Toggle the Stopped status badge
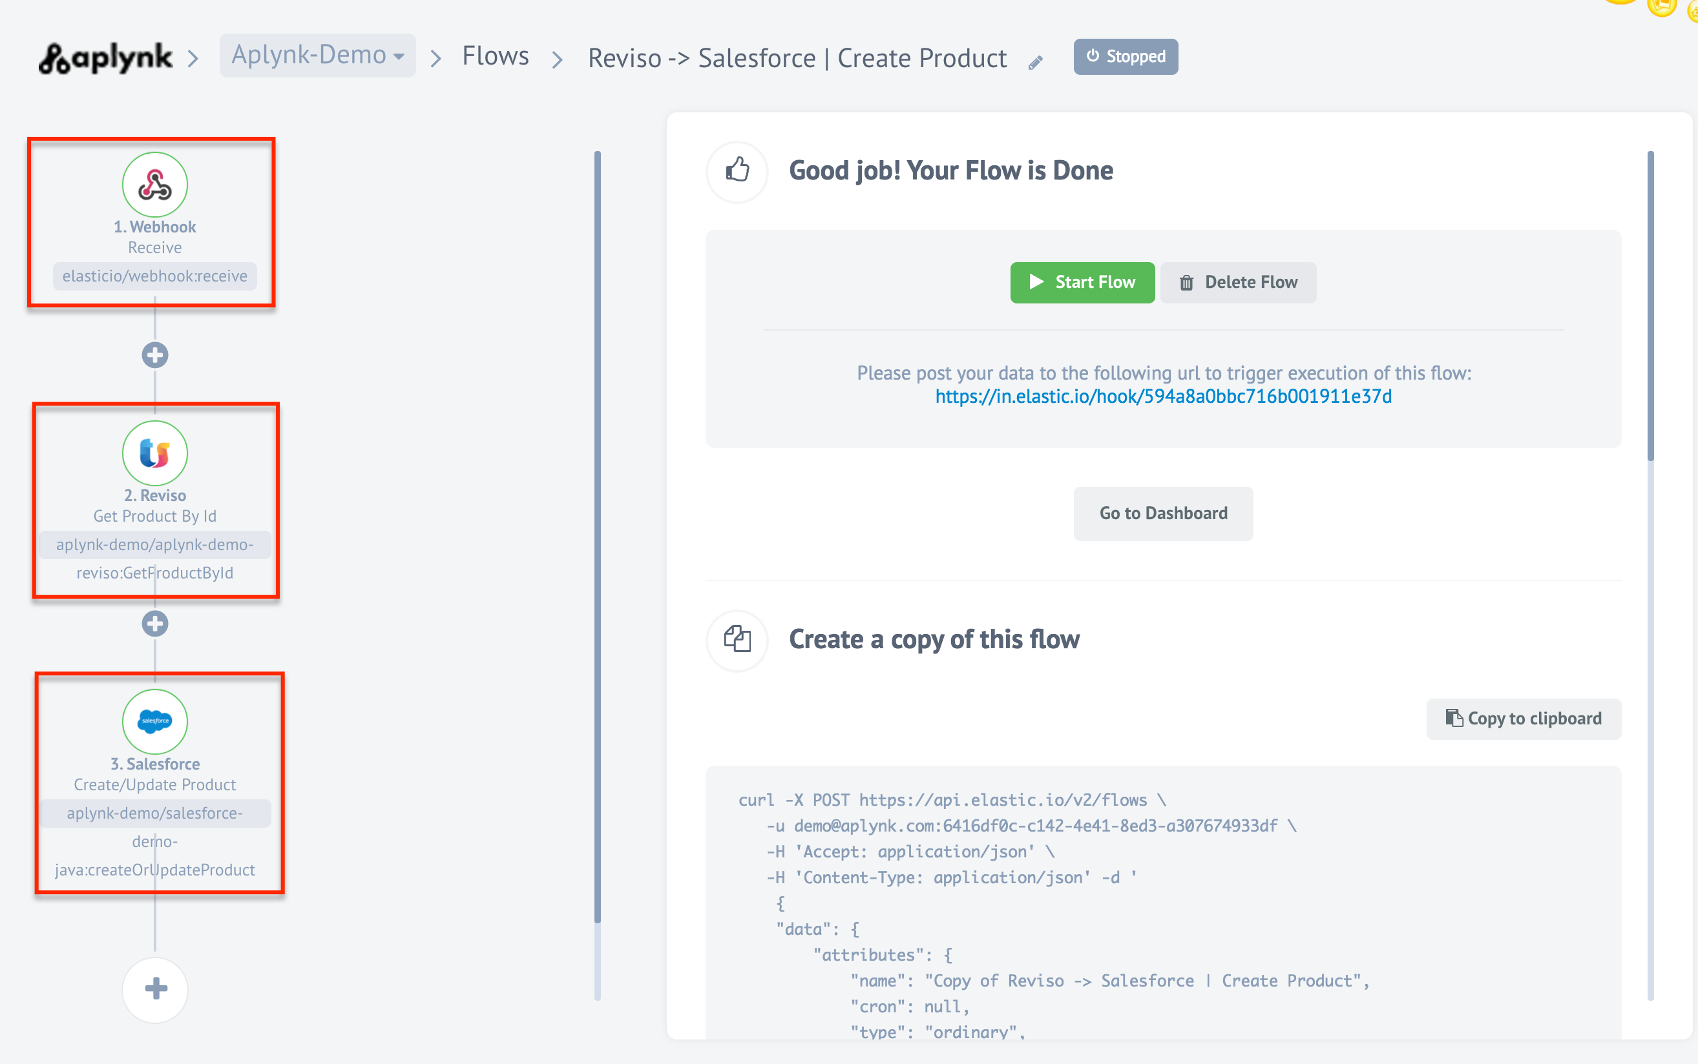Image resolution: width=1698 pixels, height=1064 pixels. click(1126, 56)
